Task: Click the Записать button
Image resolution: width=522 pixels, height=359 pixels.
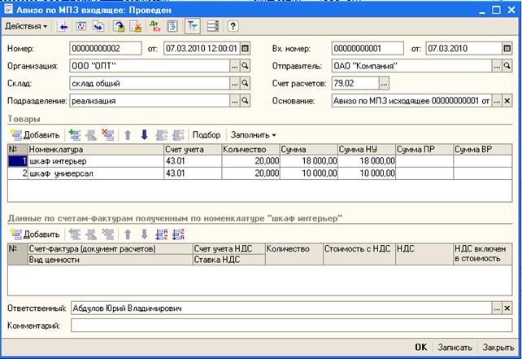Action: (x=455, y=347)
